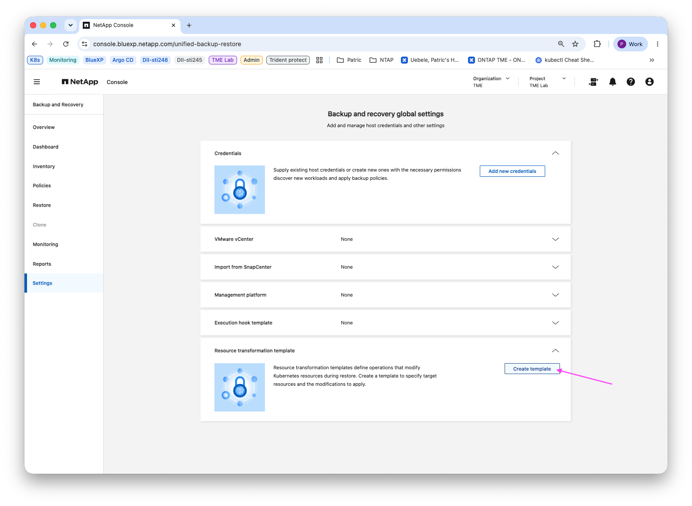Expand the VMware vCenter section
The width and height of the screenshot is (692, 506).
point(556,239)
